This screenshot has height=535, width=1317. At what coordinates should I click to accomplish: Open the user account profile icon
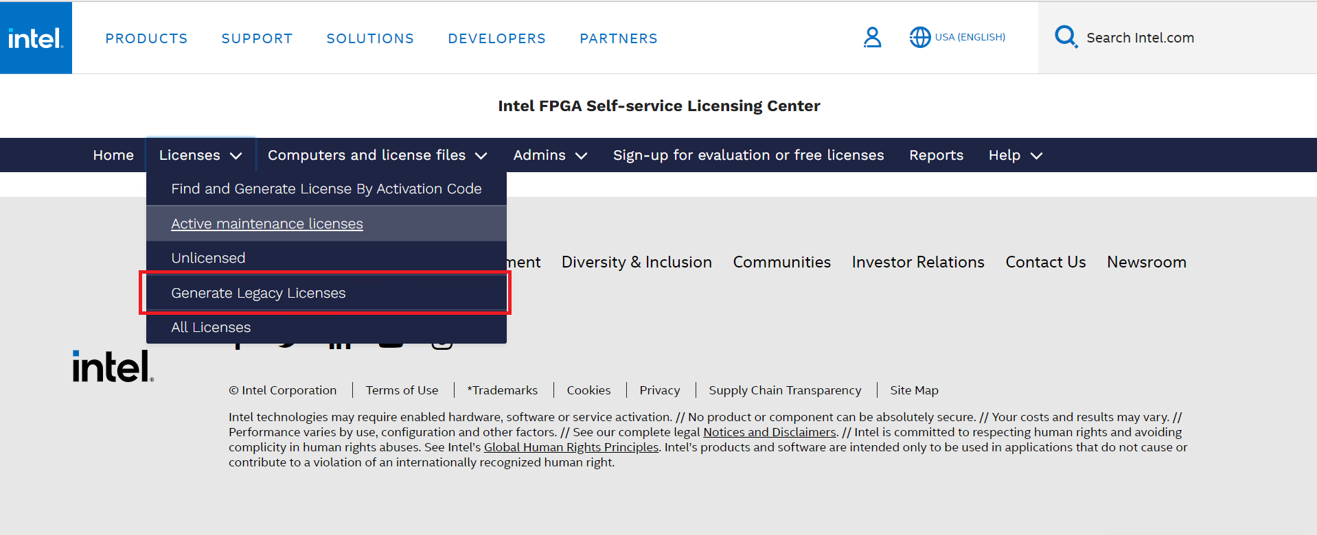click(x=872, y=37)
